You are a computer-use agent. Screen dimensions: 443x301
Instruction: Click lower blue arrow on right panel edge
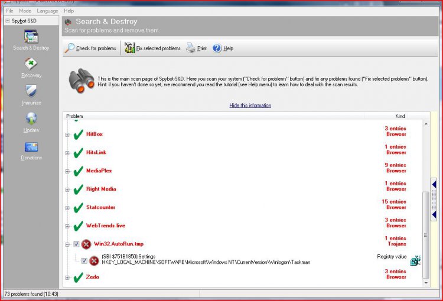pyautogui.click(x=434, y=215)
